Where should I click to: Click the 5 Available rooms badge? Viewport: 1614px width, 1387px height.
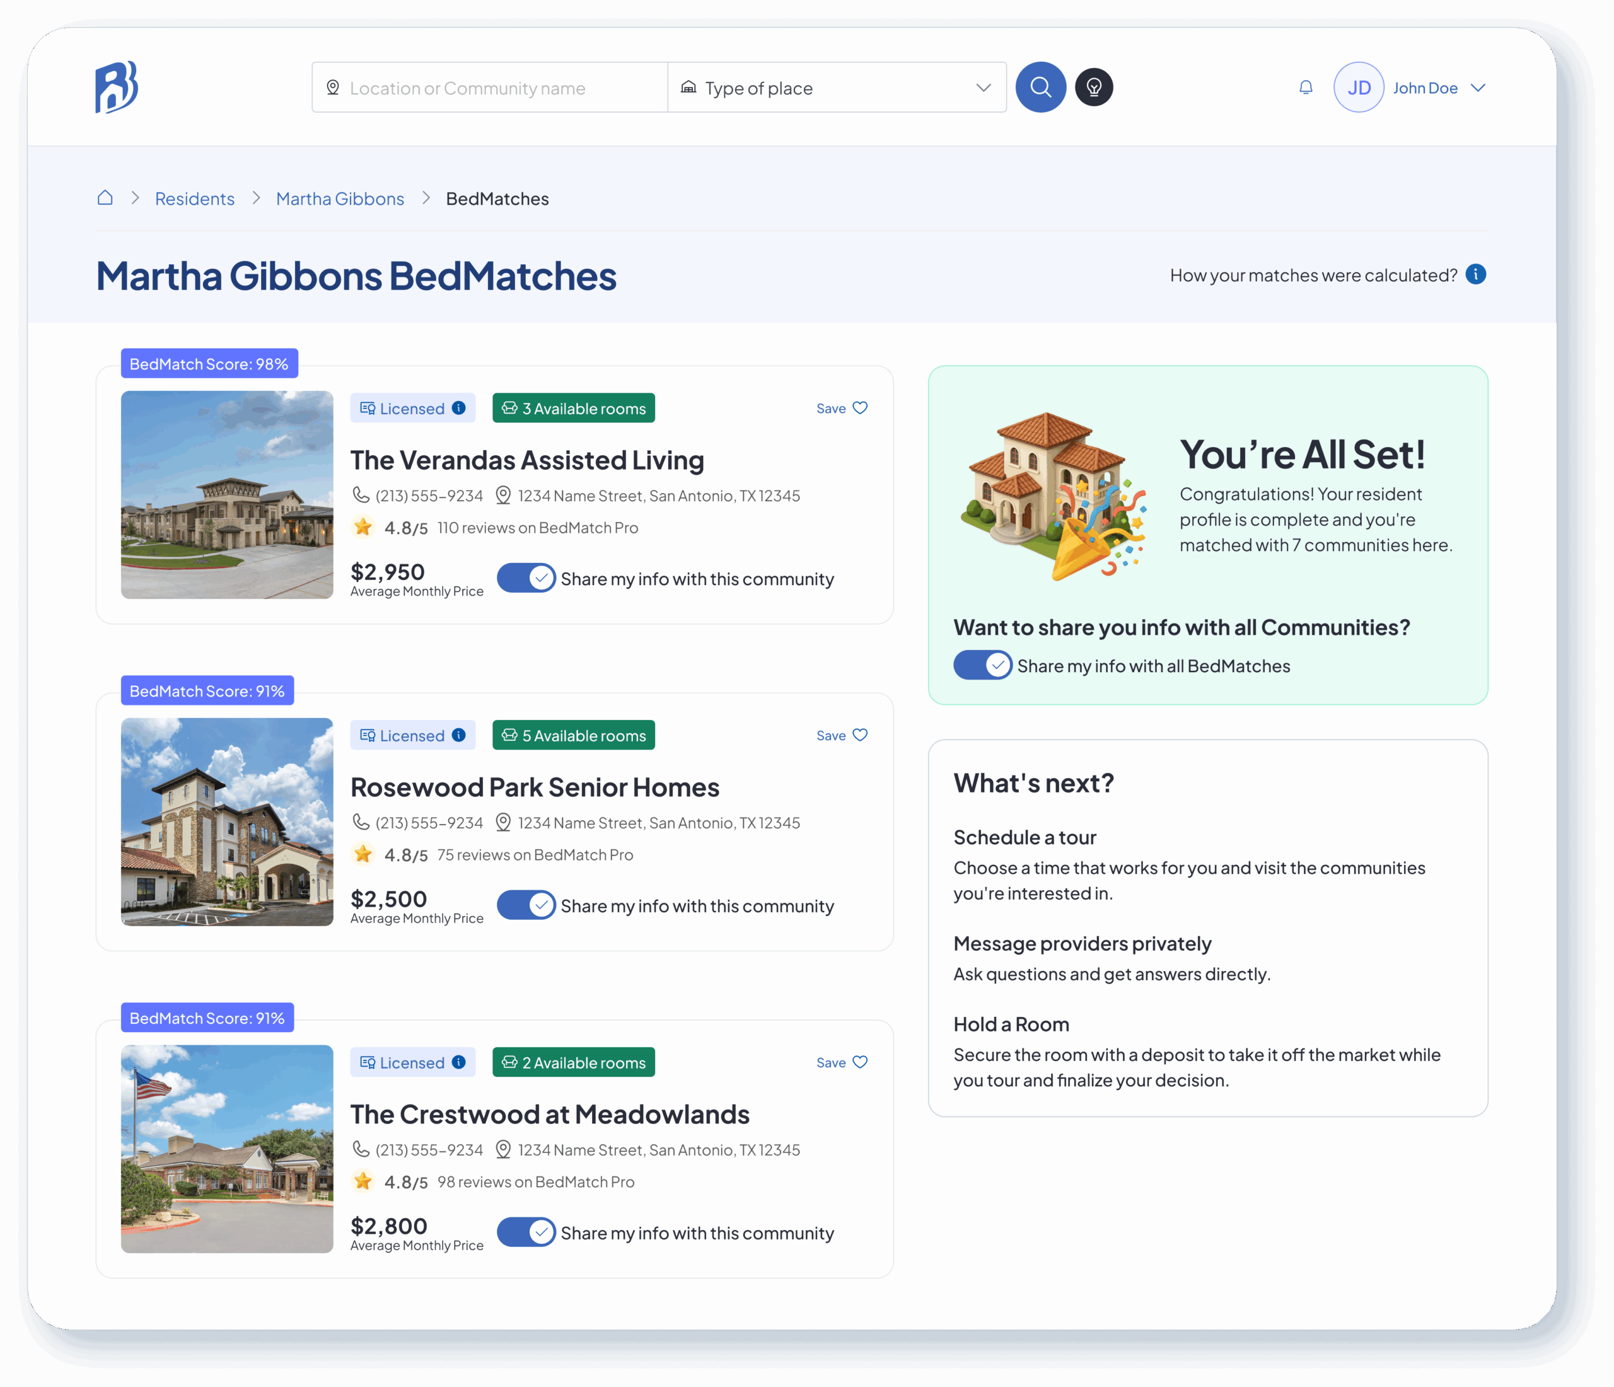[x=573, y=735]
